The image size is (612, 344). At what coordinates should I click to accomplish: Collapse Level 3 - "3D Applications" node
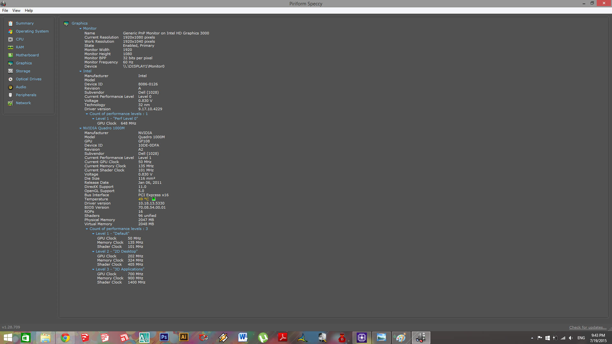pos(93,269)
